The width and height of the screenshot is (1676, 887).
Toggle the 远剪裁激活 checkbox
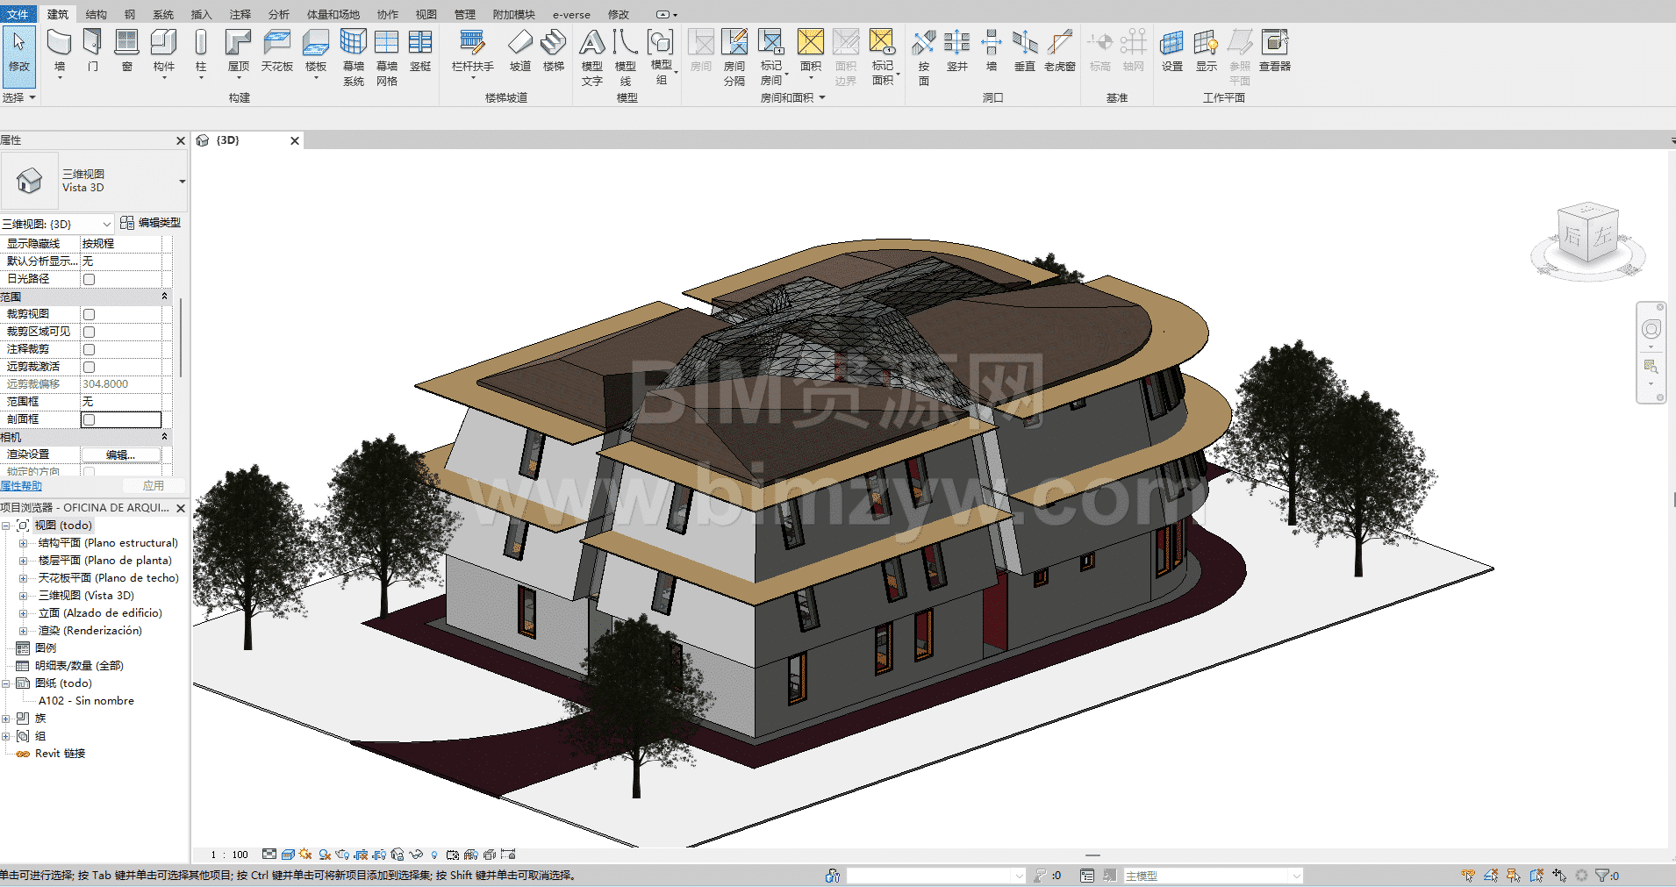[89, 367]
